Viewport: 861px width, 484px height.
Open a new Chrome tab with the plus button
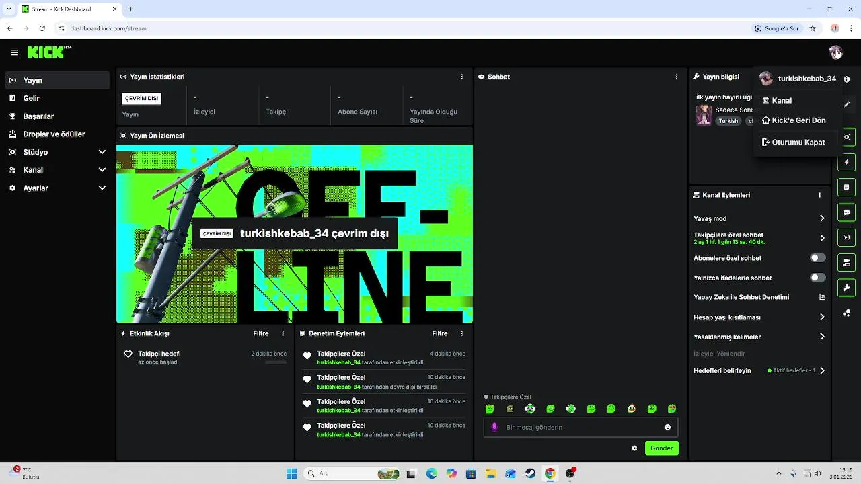point(130,9)
